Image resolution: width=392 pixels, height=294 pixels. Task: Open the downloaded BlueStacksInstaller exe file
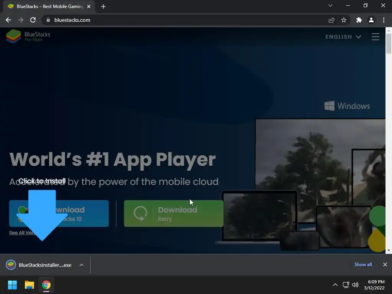[x=39, y=265]
